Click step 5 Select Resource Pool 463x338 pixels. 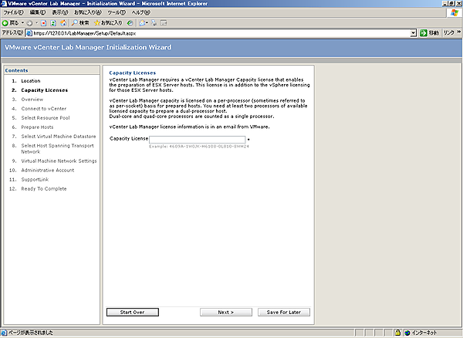click(46, 118)
